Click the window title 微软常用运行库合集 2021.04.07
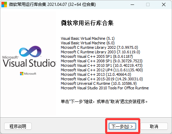This screenshot has width=172, height=134. tap(38, 5)
